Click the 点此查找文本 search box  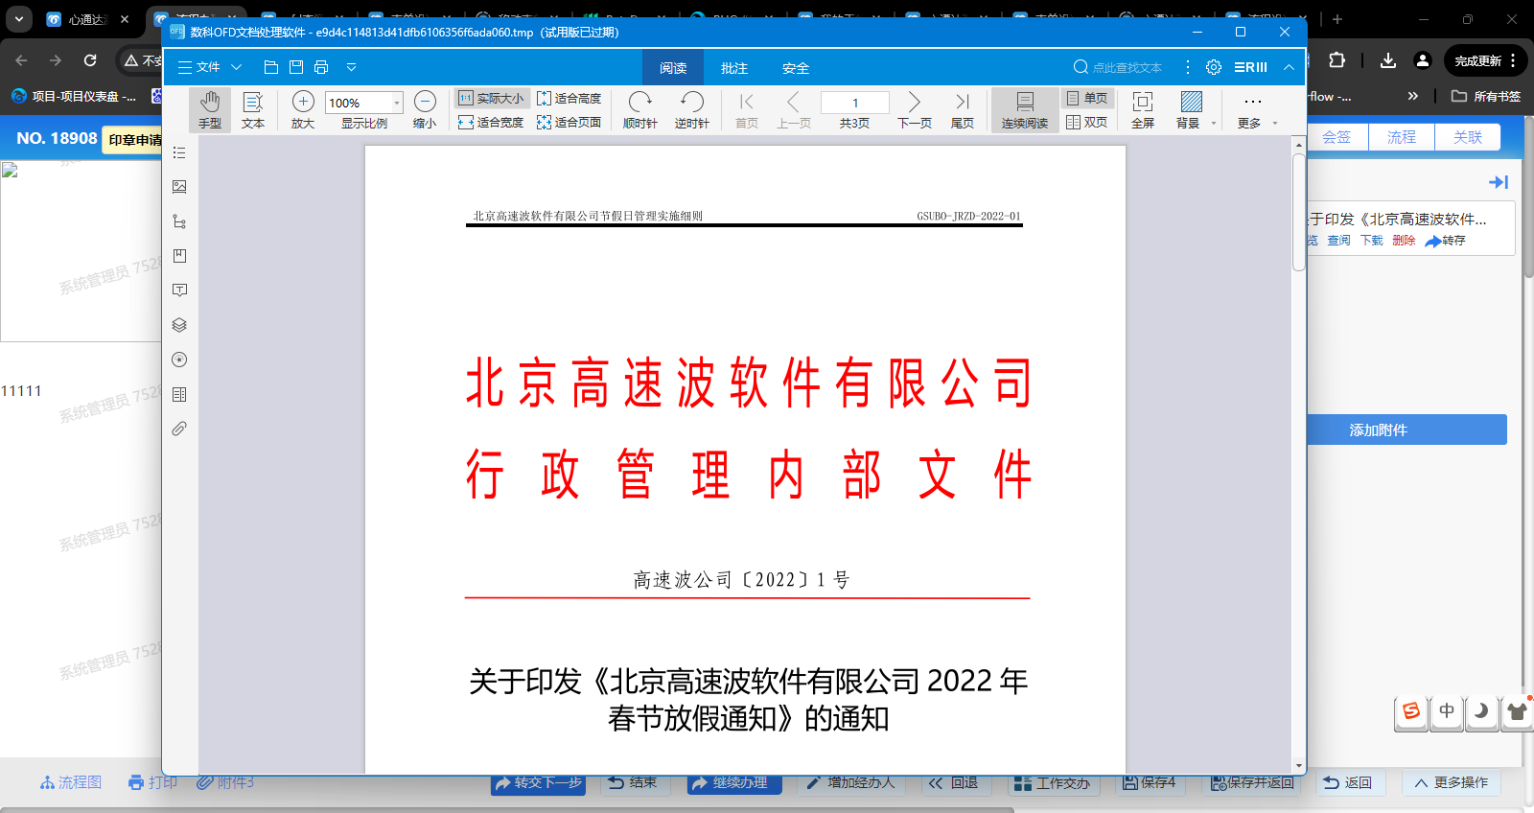pos(1118,67)
